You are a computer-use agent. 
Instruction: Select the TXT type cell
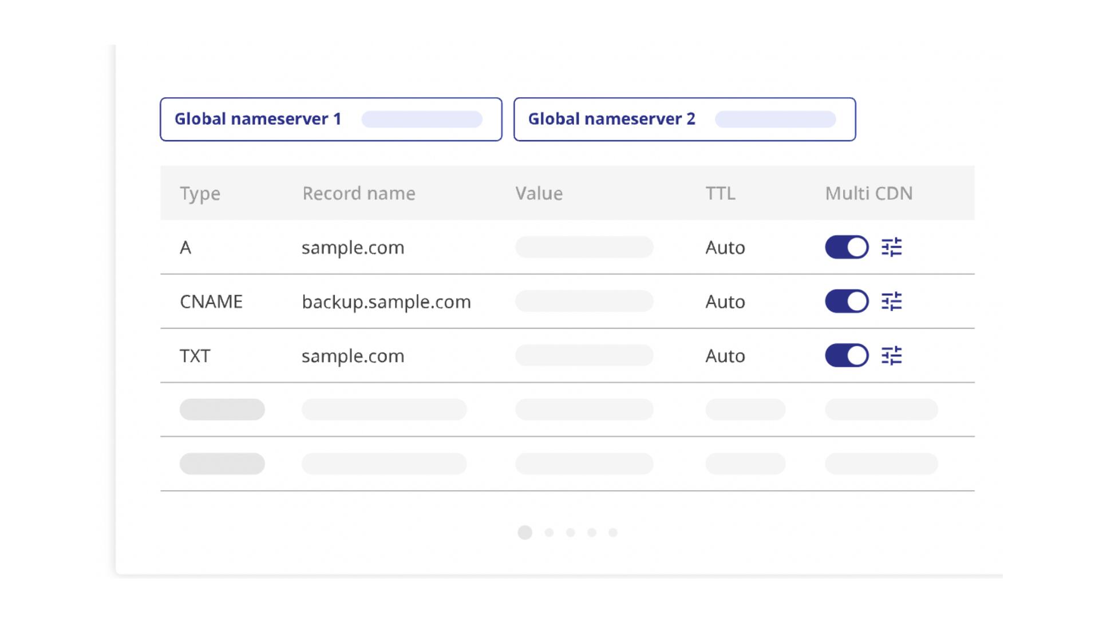(x=195, y=356)
